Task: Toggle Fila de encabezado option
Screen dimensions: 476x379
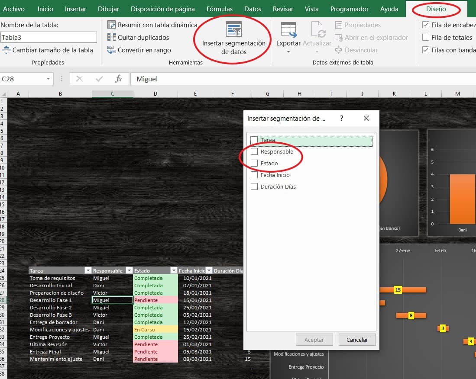Action: pos(426,25)
